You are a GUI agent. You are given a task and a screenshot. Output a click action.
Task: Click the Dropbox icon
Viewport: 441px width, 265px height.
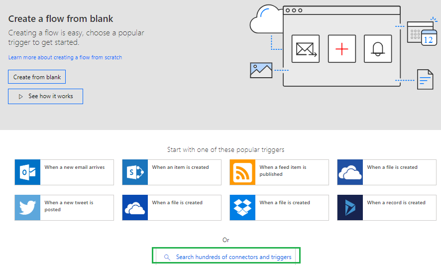pos(242,208)
